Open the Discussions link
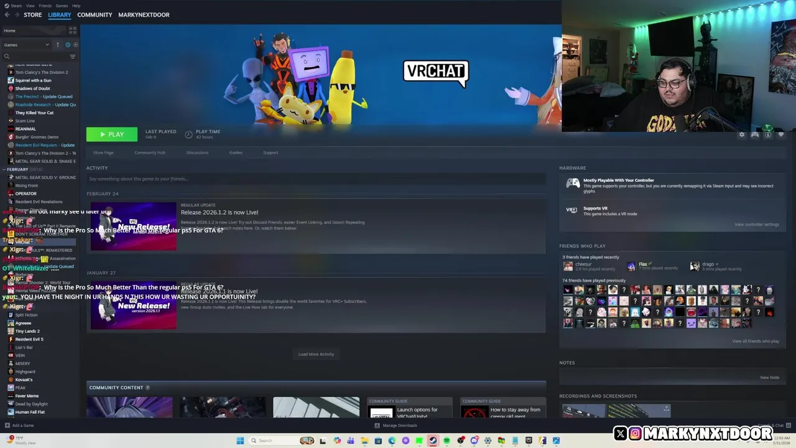This screenshot has height=448, width=796. point(197,152)
